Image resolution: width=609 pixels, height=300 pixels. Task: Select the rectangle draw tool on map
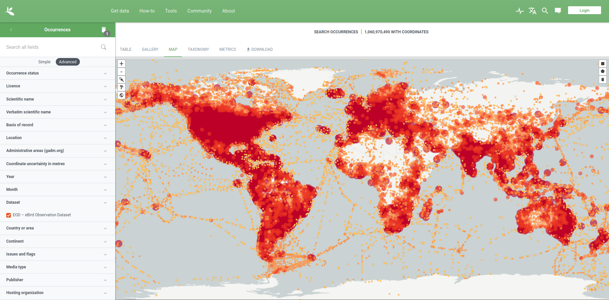pos(602,64)
